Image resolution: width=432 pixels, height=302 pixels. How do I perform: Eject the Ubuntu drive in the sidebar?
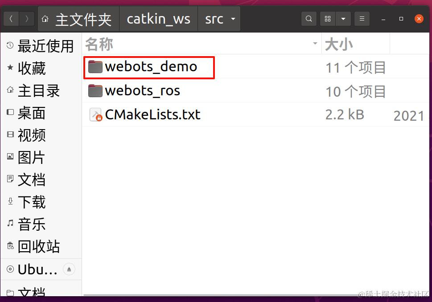[69, 269]
